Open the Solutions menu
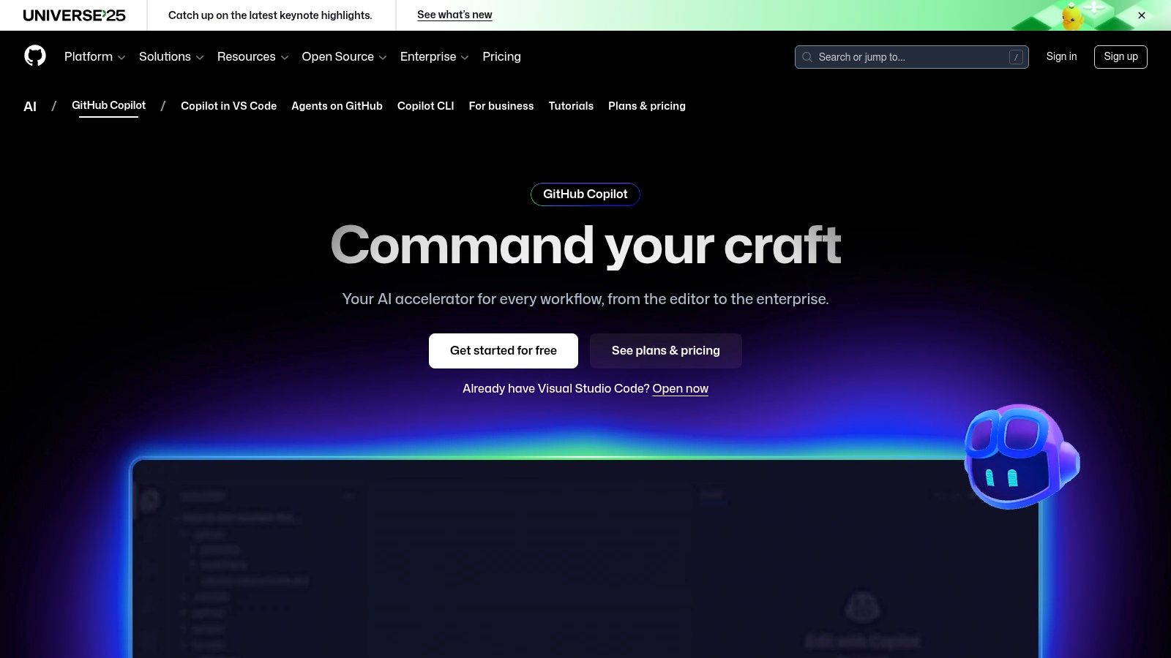This screenshot has height=658, width=1171. click(x=171, y=56)
